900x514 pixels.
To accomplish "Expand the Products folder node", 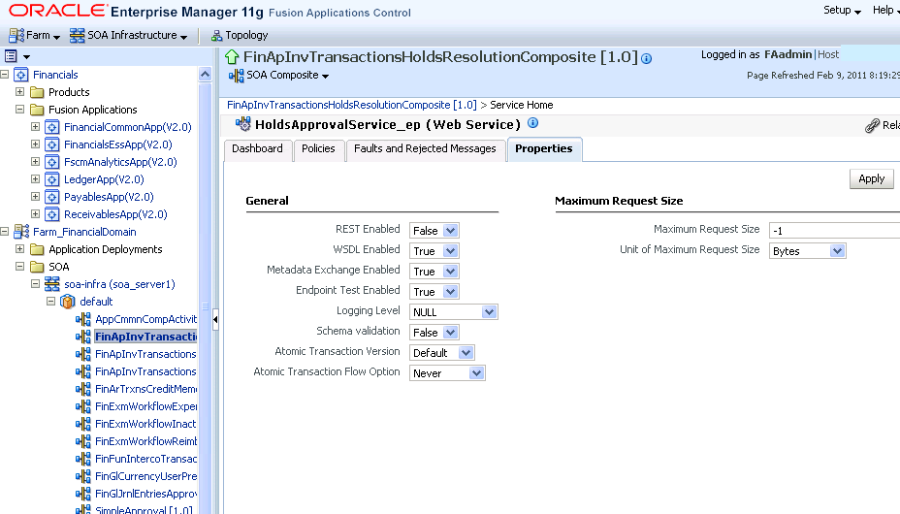I will click(x=20, y=92).
